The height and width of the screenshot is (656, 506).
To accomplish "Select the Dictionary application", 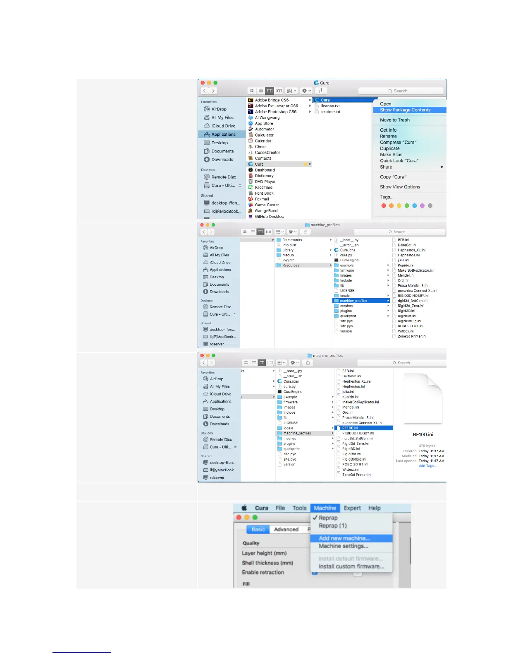I will tap(264, 176).
